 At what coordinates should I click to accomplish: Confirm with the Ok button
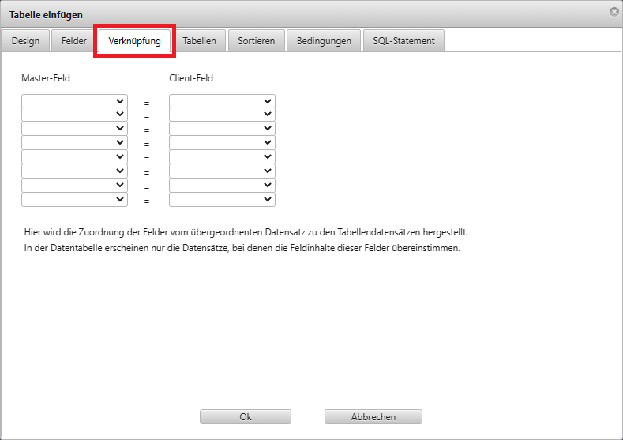(246, 416)
